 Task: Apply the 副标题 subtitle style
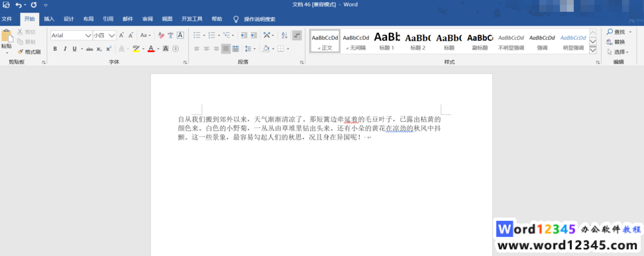tap(480, 41)
